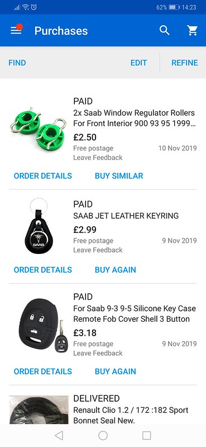Viewport: 206px width, 447px height.
Task: Open Order Details for Saab Window Rollers
Action: [42, 176]
